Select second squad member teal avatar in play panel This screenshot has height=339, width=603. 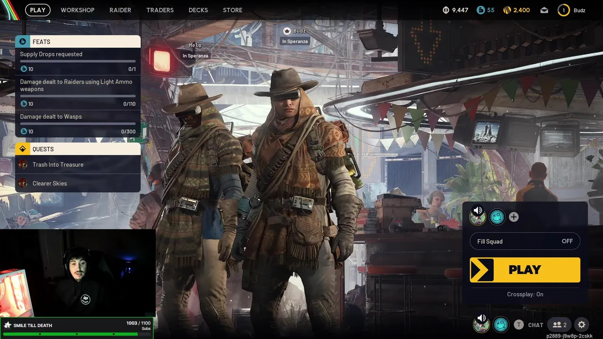click(x=497, y=217)
